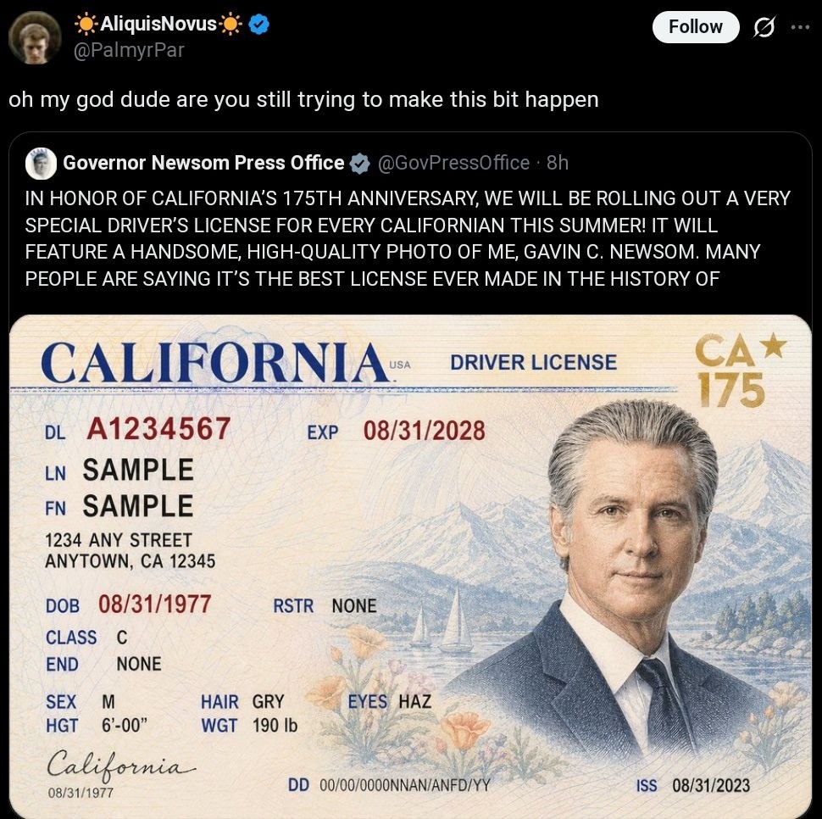The height and width of the screenshot is (819, 822).
Task: Click the sun emoji left of AliquisNovus
Action: (86, 24)
